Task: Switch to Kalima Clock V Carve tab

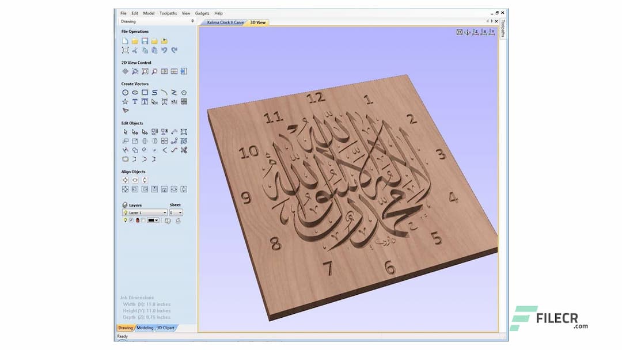Action: pos(225,22)
